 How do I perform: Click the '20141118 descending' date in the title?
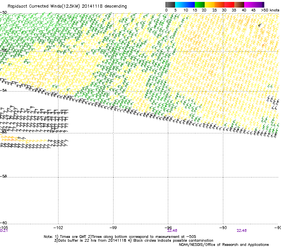click(x=104, y=6)
